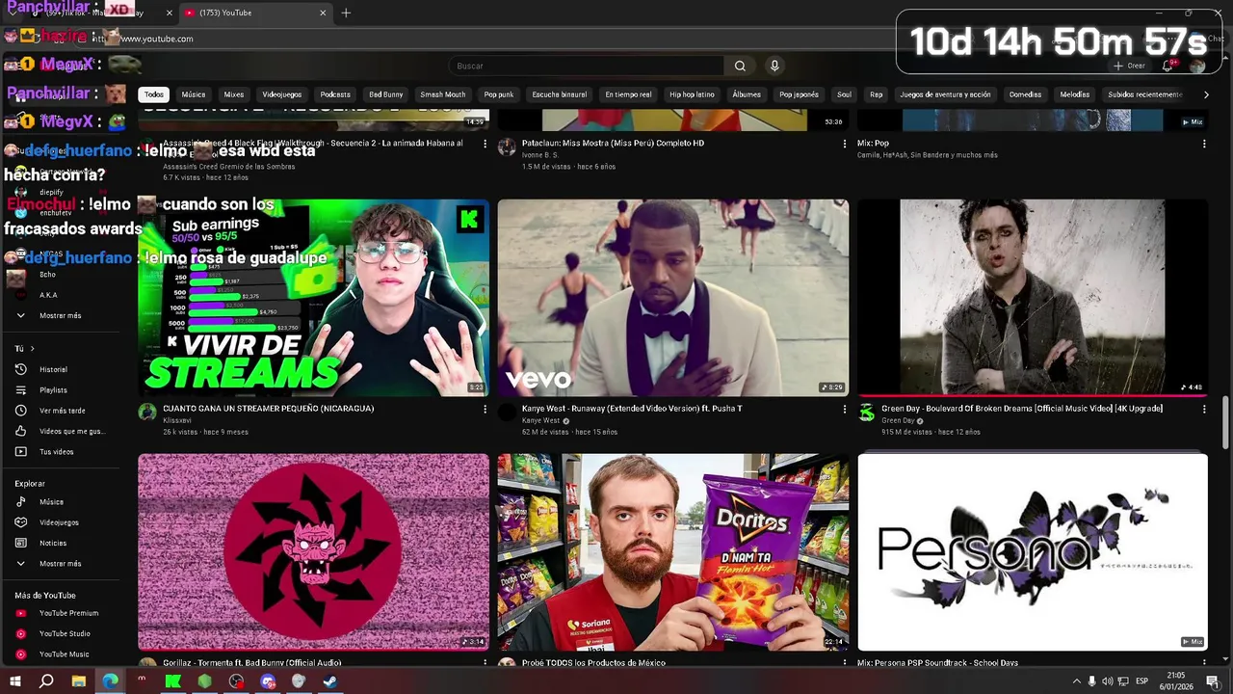Image resolution: width=1233 pixels, height=694 pixels.
Task: Explore Videojuegos category in sidebar
Action: 59,522
